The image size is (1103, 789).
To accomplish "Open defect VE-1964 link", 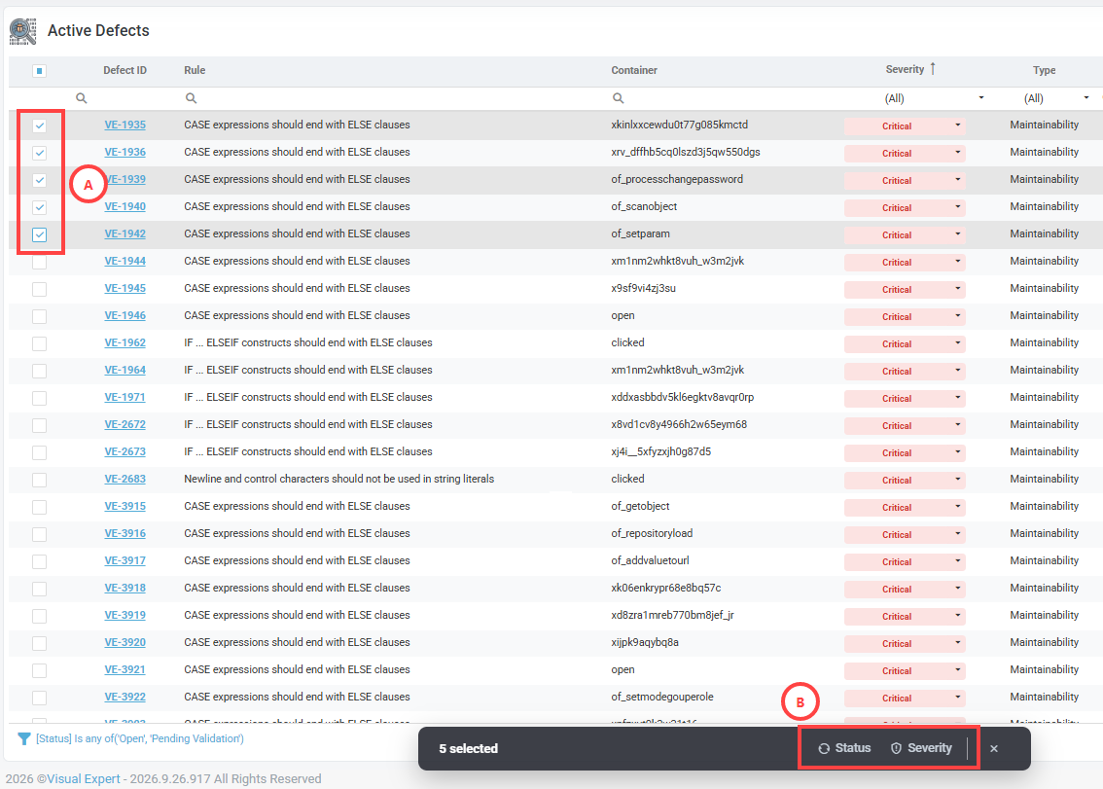I will pos(125,371).
